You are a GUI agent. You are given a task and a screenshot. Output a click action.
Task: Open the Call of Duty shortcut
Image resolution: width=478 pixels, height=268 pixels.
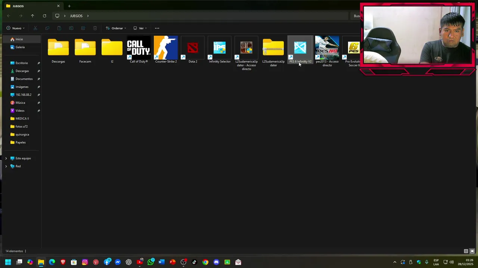point(139,50)
